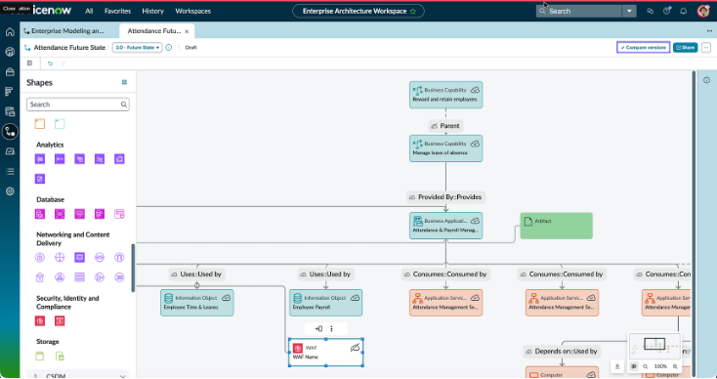
Task: Open the Workspaces menu
Action: click(x=193, y=11)
